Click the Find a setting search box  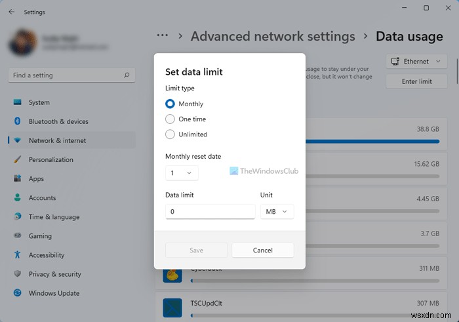click(x=71, y=75)
